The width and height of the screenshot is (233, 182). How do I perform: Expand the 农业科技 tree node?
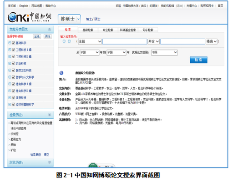coord(10,63)
